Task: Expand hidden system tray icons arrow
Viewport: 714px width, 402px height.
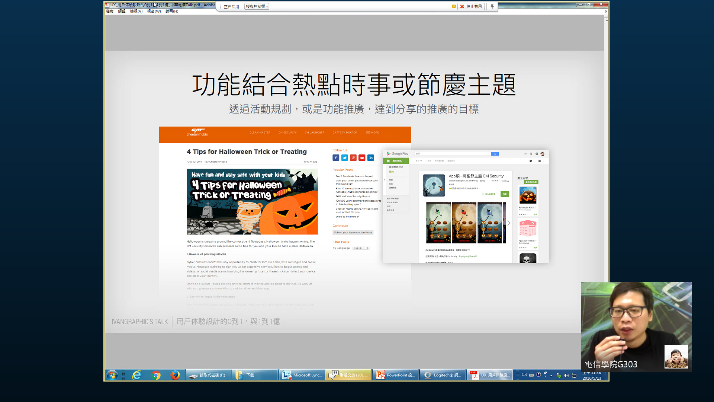Action: (x=551, y=375)
